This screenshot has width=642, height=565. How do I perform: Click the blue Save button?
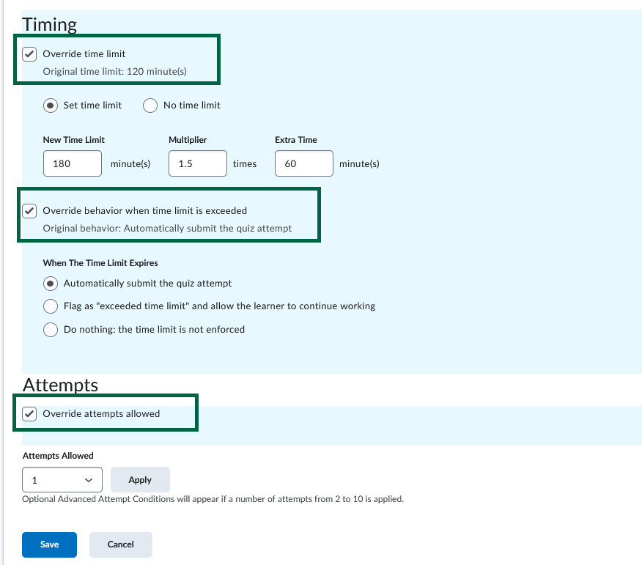coord(49,544)
